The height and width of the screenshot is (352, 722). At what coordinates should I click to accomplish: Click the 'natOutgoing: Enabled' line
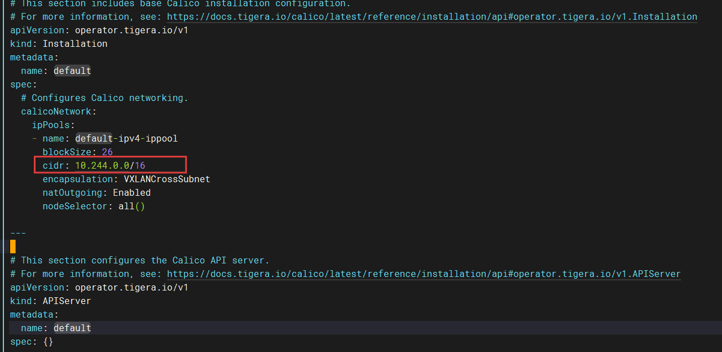click(96, 192)
